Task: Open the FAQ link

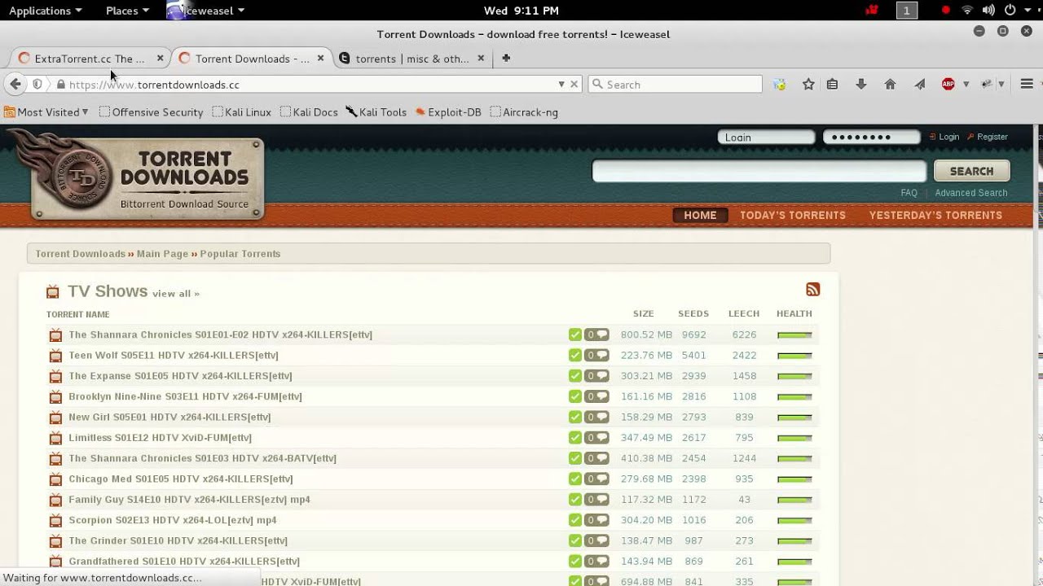Action: pyautogui.click(x=909, y=193)
